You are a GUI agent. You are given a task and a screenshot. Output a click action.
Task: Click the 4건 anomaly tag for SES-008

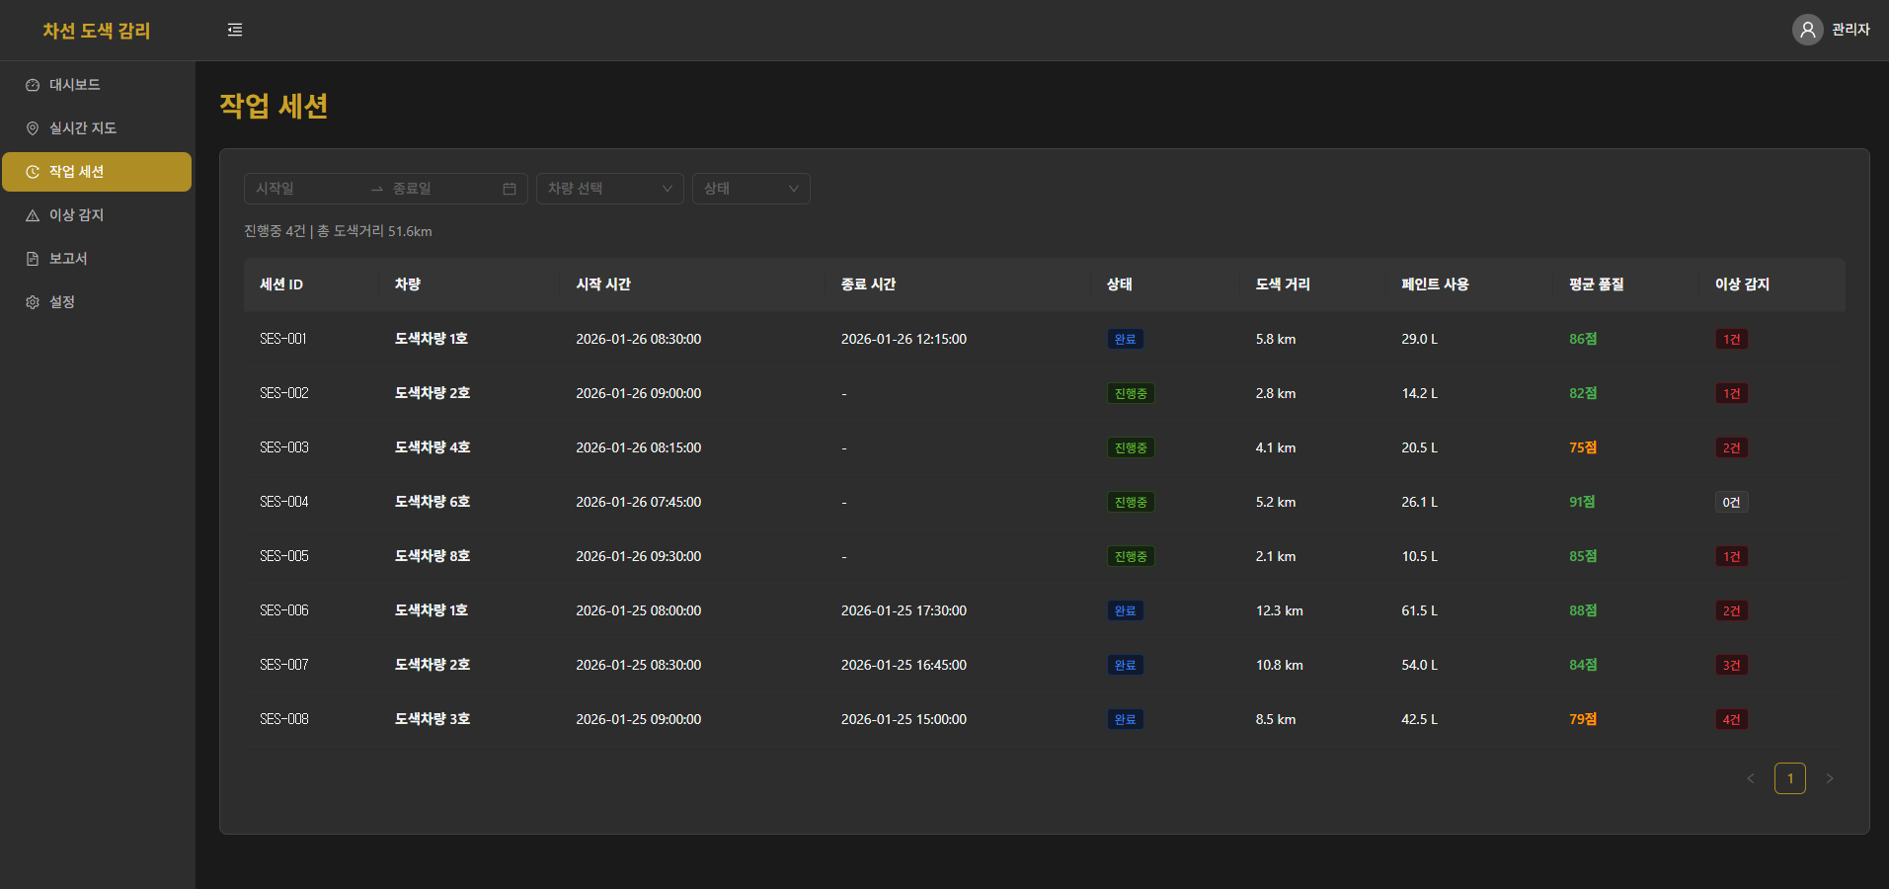click(1731, 719)
